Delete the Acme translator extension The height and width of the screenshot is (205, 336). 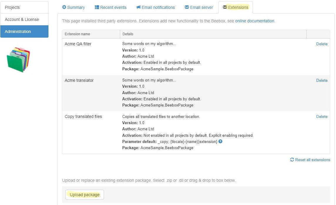point(322,80)
